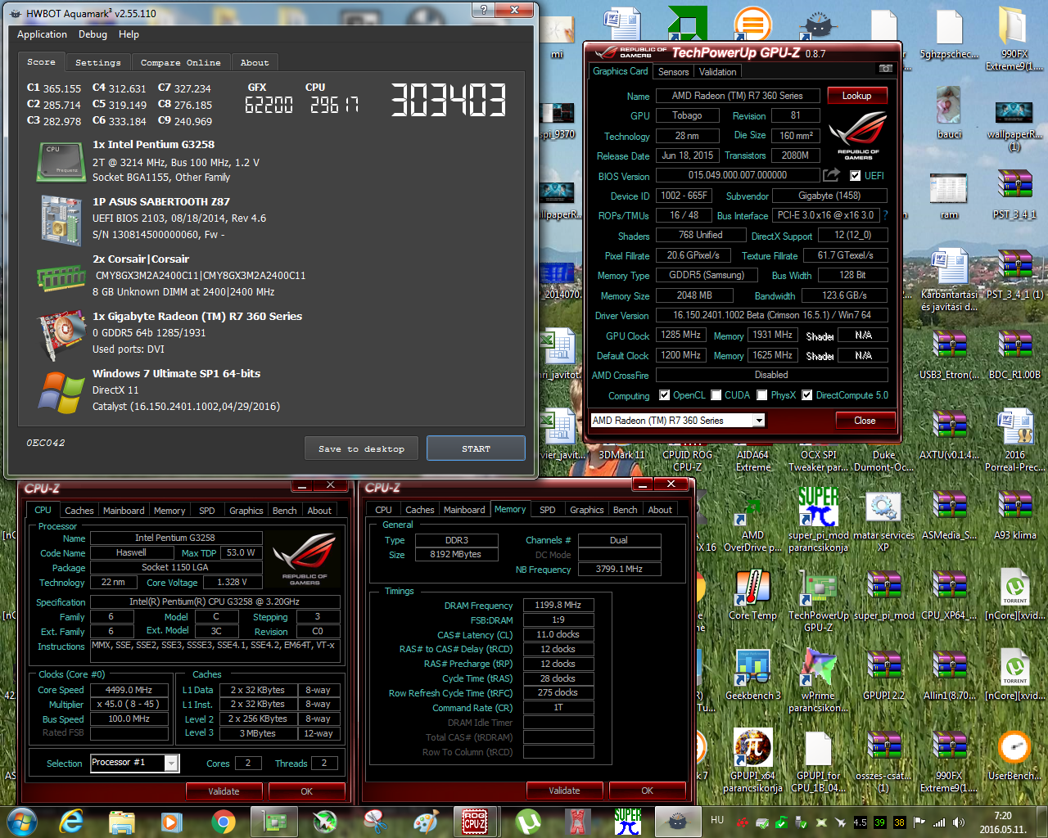
Task: Open Windows Explorer from taskbar
Action: click(121, 822)
